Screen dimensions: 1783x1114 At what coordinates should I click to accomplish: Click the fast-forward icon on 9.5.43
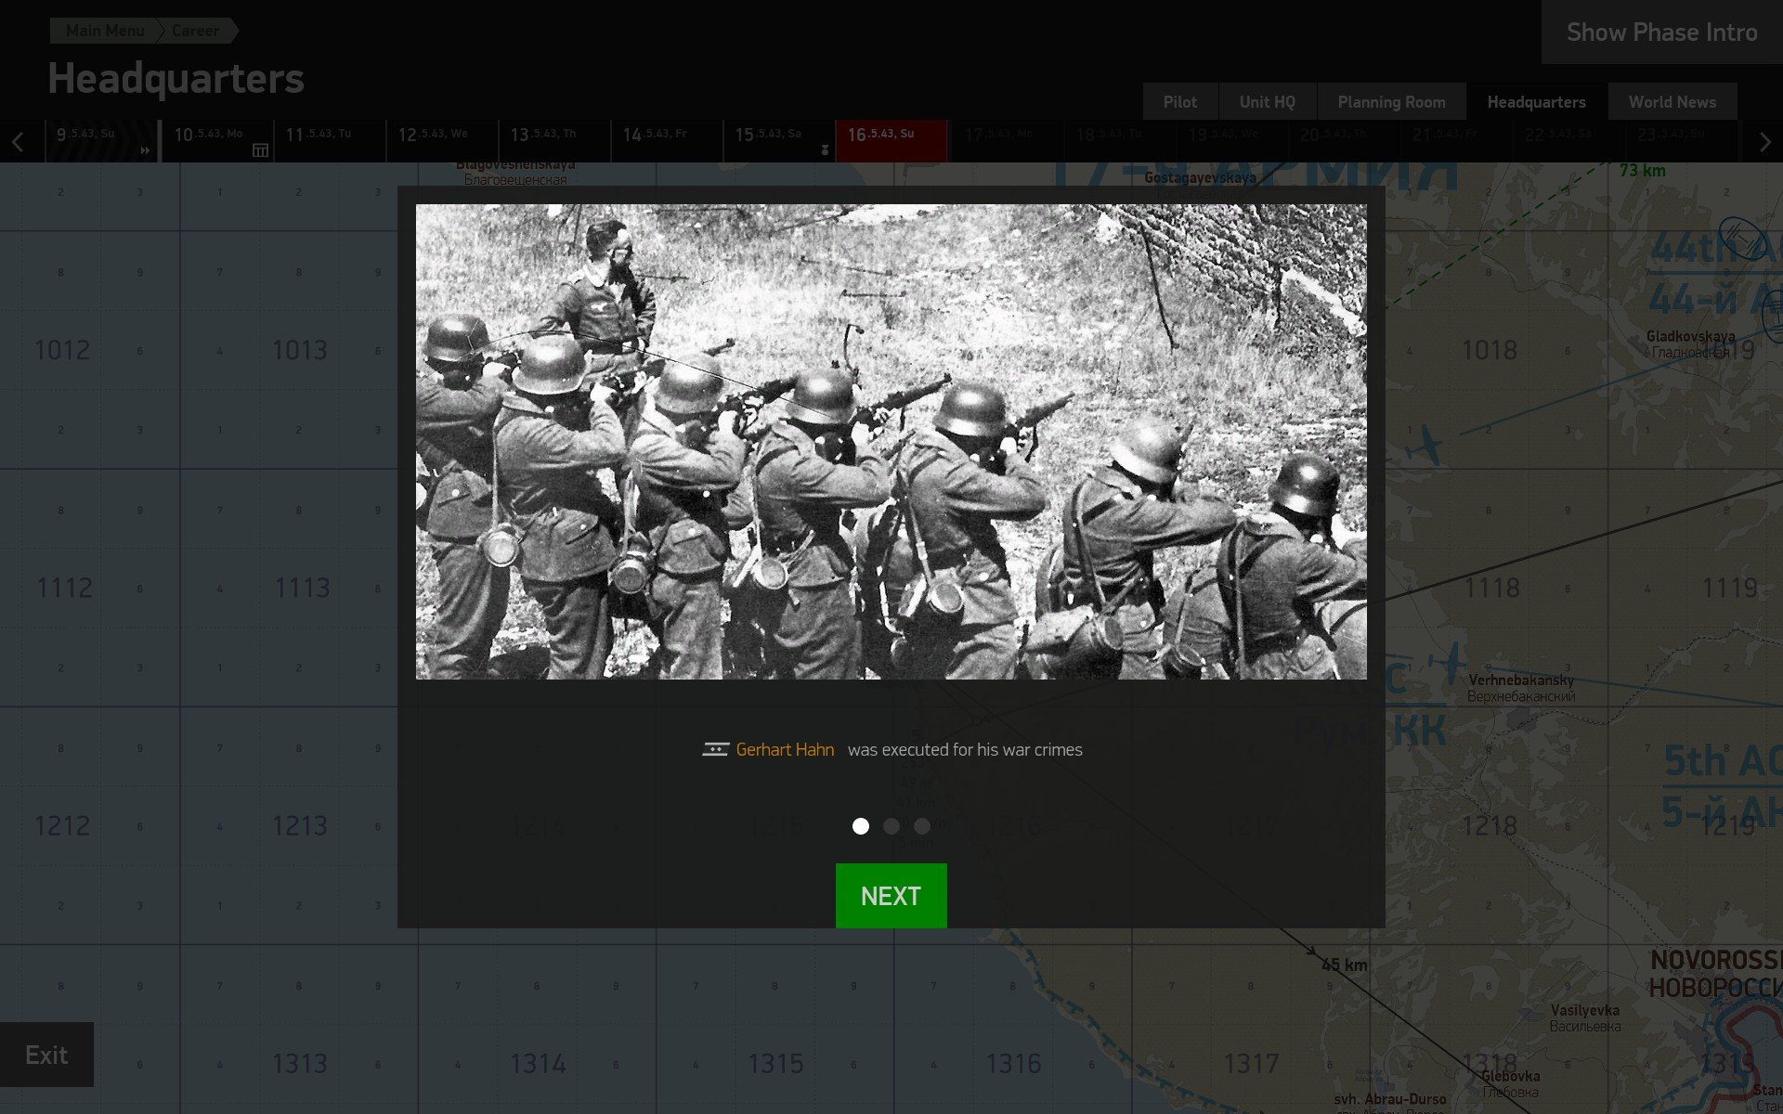[145, 150]
